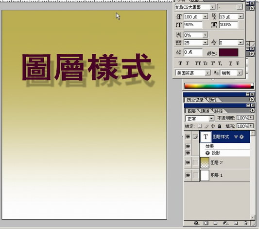Image resolution: width=259 pixels, height=229 pixels.
Task: Toggle lock image pixels brush icon
Action: (x=207, y=126)
